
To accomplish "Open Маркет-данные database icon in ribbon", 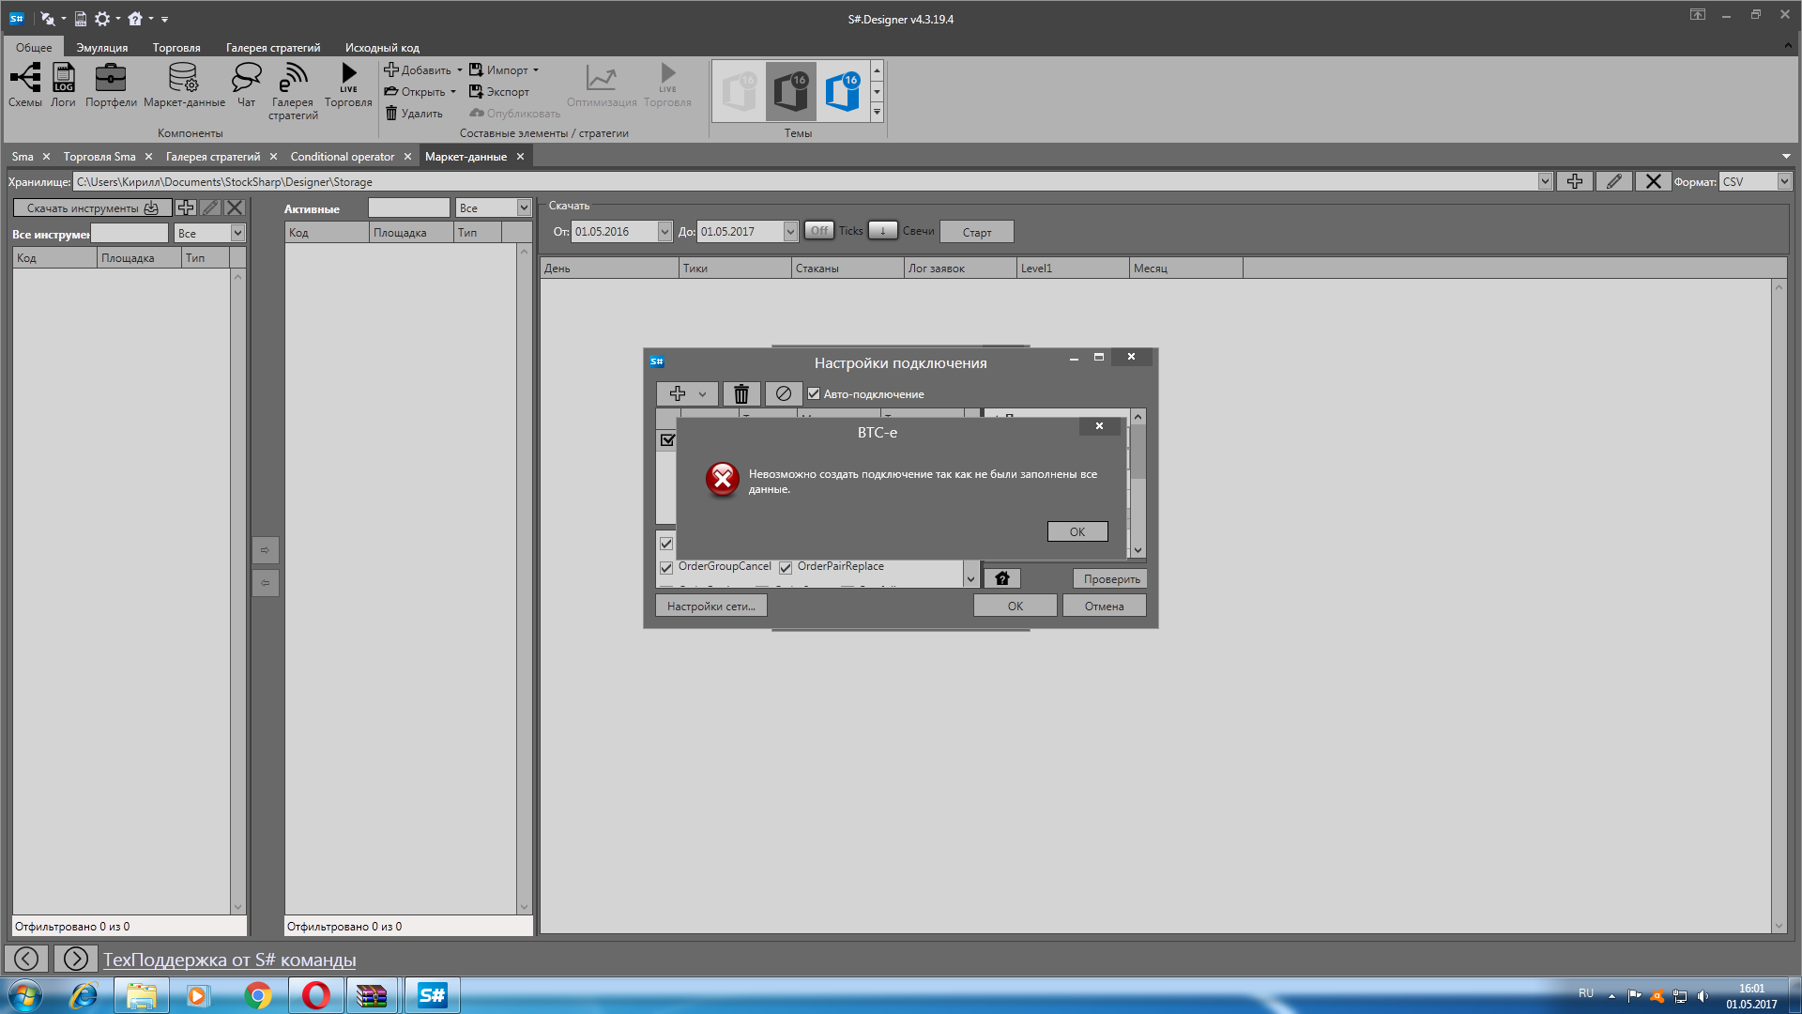I will [x=184, y=85].
